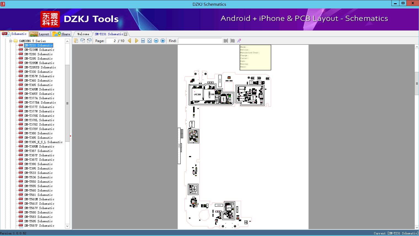The height and width of the screenshot is (236, 419).
Task: Open SM-T561M Schematic
Action: 39,199
